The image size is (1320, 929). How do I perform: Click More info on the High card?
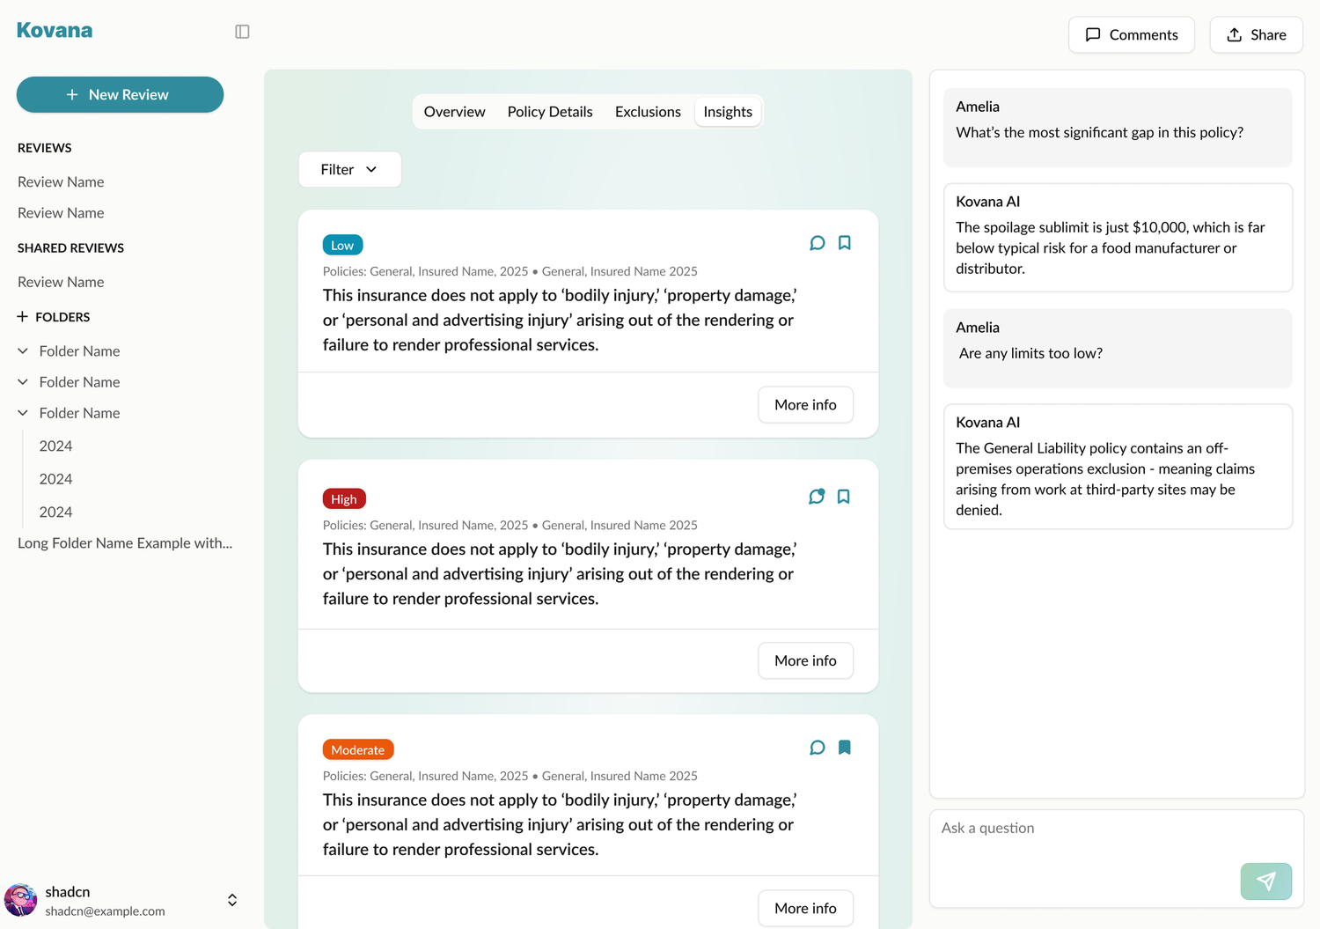coord(805,660)
